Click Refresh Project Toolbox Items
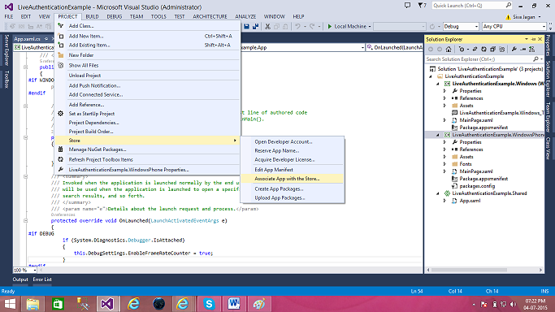This screenshot has height=312, width=555. (148, 160)
